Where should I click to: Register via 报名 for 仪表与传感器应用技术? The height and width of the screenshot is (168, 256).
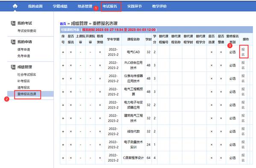(x=243, y=78)
